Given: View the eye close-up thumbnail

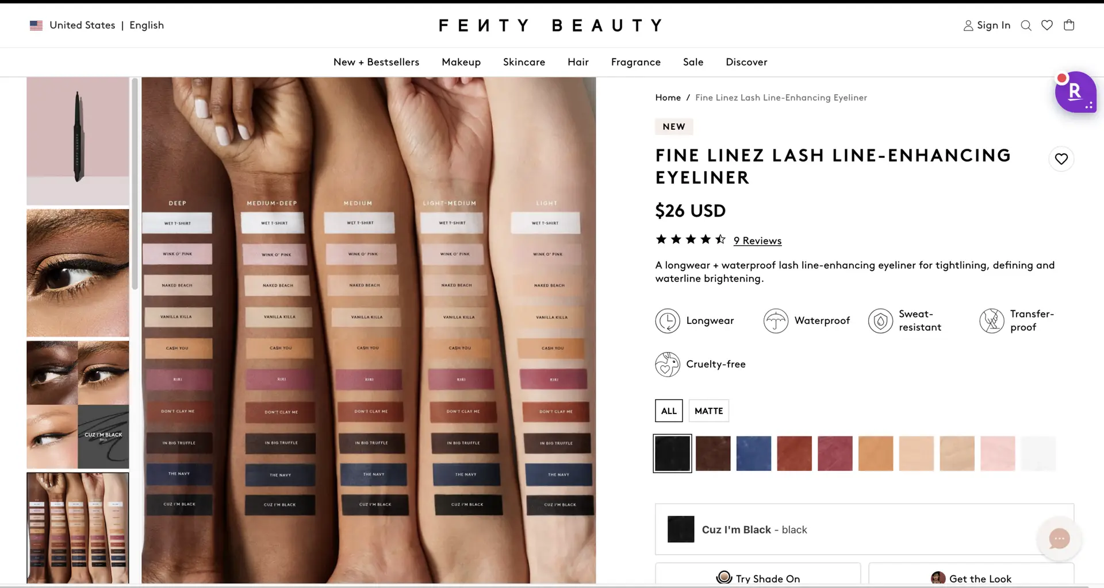Looking at the screenshot, I should [x=78, y=273].
